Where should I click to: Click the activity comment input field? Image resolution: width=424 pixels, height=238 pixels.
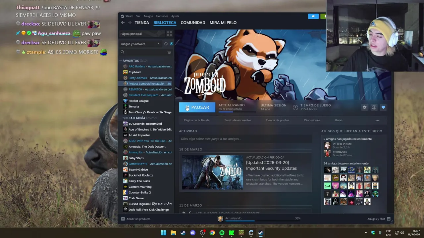(x=245, y=139)
